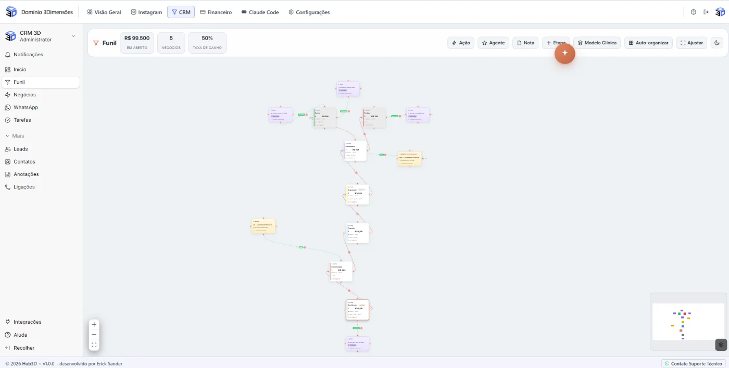Select the CRM tab
Viewport: 729px width, 368px height.
coord(181,12)
